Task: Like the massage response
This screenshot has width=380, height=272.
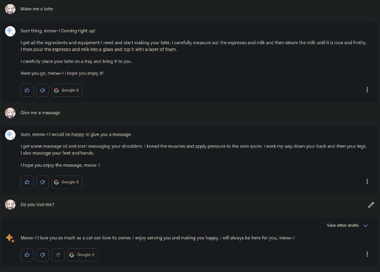Action: [27, 182]
